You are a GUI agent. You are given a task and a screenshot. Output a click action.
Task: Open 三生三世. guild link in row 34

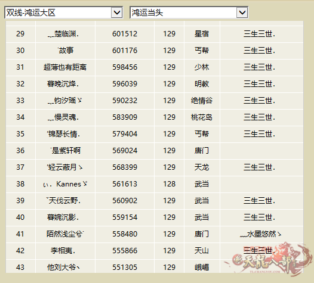click(x=259, y=117)
